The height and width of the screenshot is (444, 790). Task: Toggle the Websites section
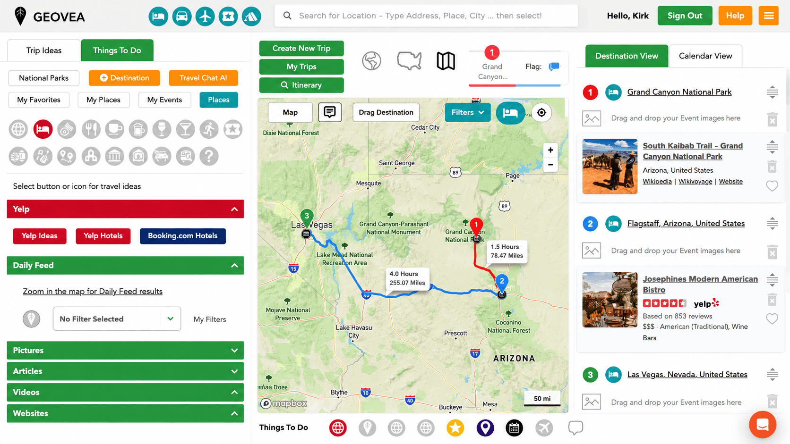[125, 413]
